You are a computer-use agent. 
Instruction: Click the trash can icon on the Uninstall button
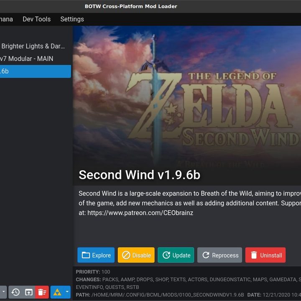pyautogui.click(x=254, y=255)
